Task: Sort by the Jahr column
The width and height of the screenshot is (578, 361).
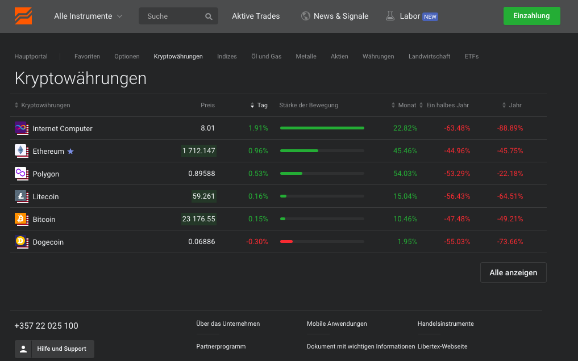Action: click(512, 105)
